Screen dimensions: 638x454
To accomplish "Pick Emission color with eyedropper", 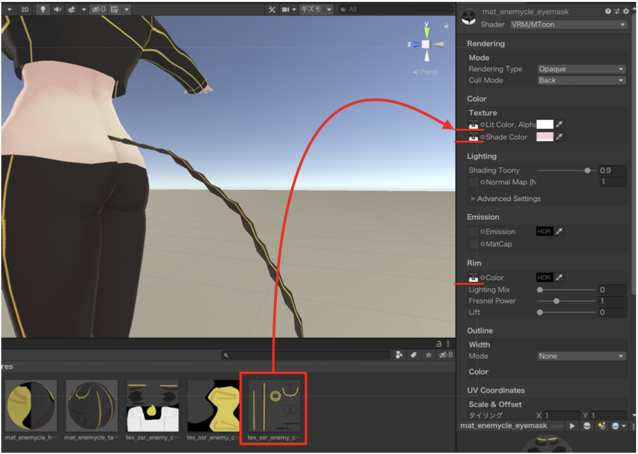I will [559, 231].
